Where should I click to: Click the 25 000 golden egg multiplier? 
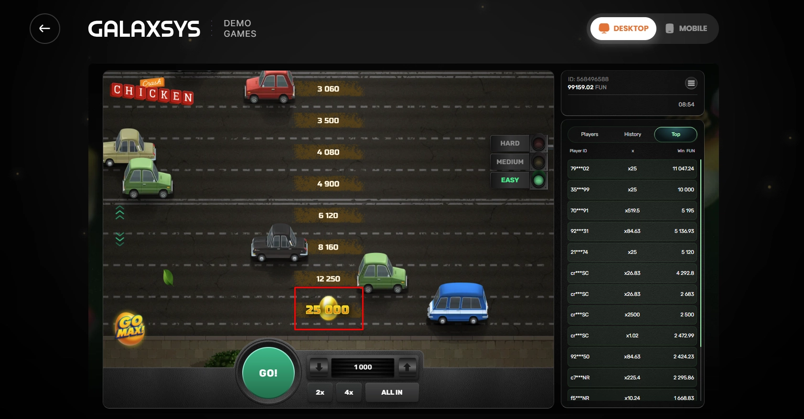click(x=328, y=309)
